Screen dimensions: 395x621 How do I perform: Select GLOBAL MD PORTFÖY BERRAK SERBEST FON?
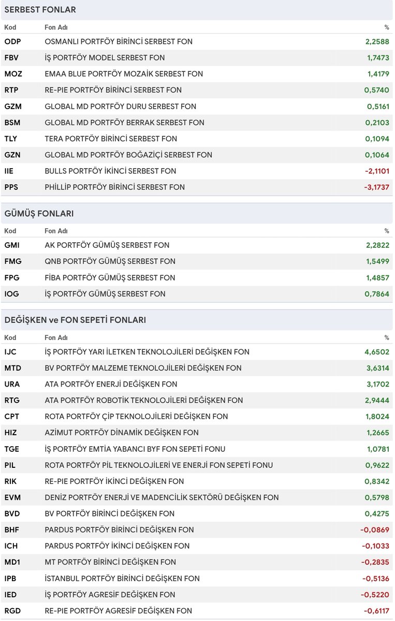click(x=124, y=123)
